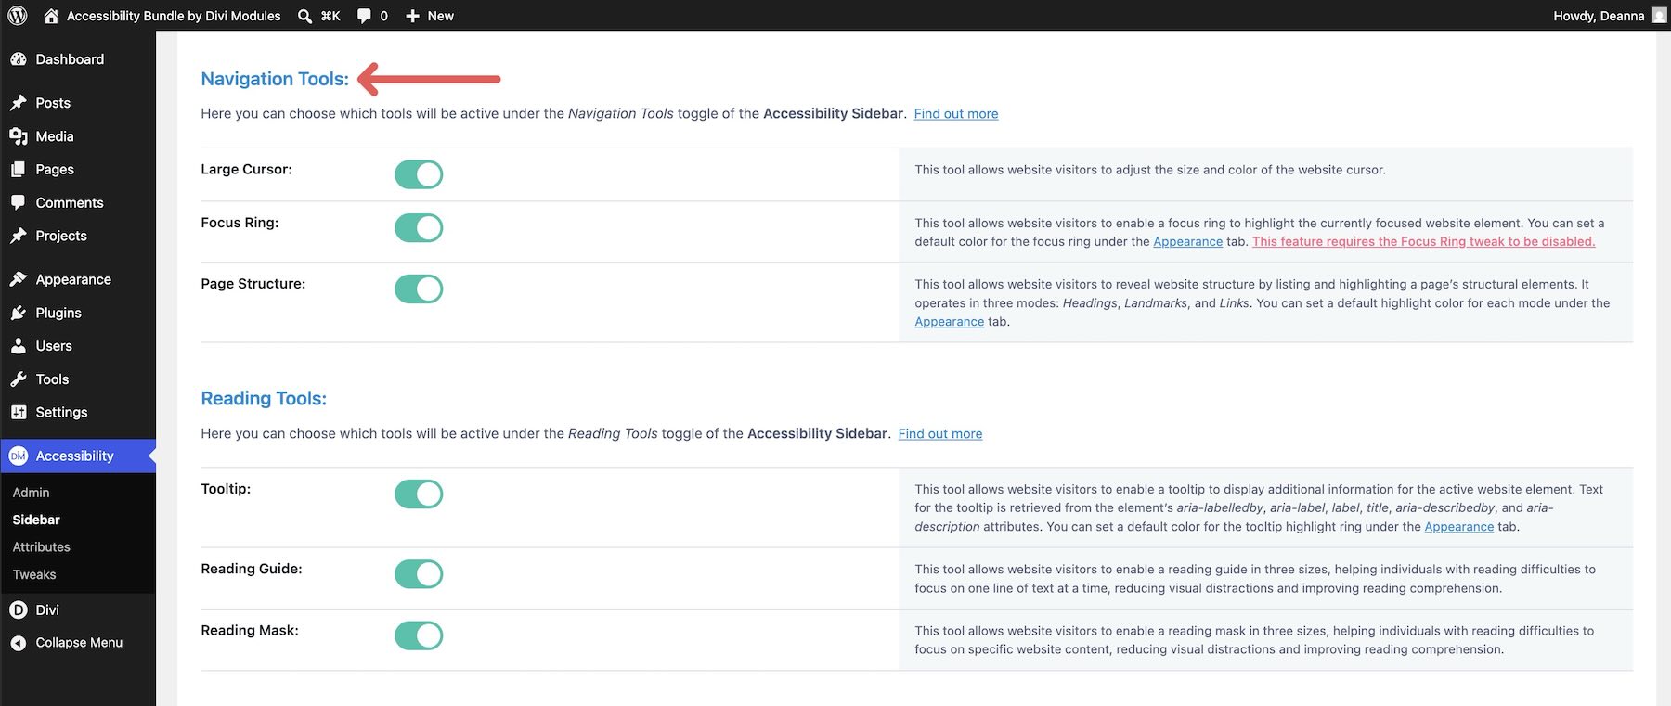Click the Media icon in sidebar
1671x706 pixels.
pyautogui.click(x=19, y=136)
